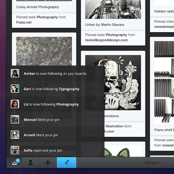The image size is (174, 174).
Task: Click 'liked your pin' text beside Manuel
Action: click(49, 120)
